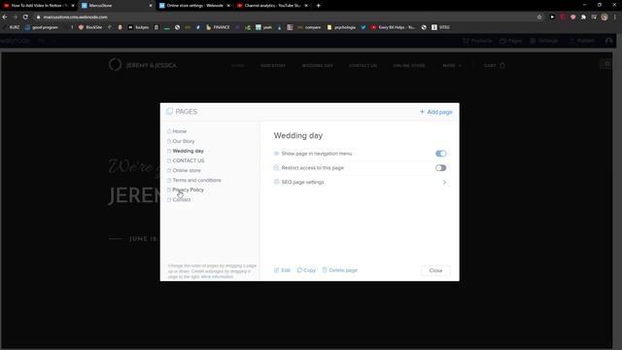Screen dimensions: 622x350
Task: Open CART in site header
Action: (x=495, y=65)
